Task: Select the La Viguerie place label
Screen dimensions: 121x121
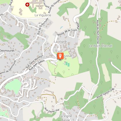Action: 43,15
